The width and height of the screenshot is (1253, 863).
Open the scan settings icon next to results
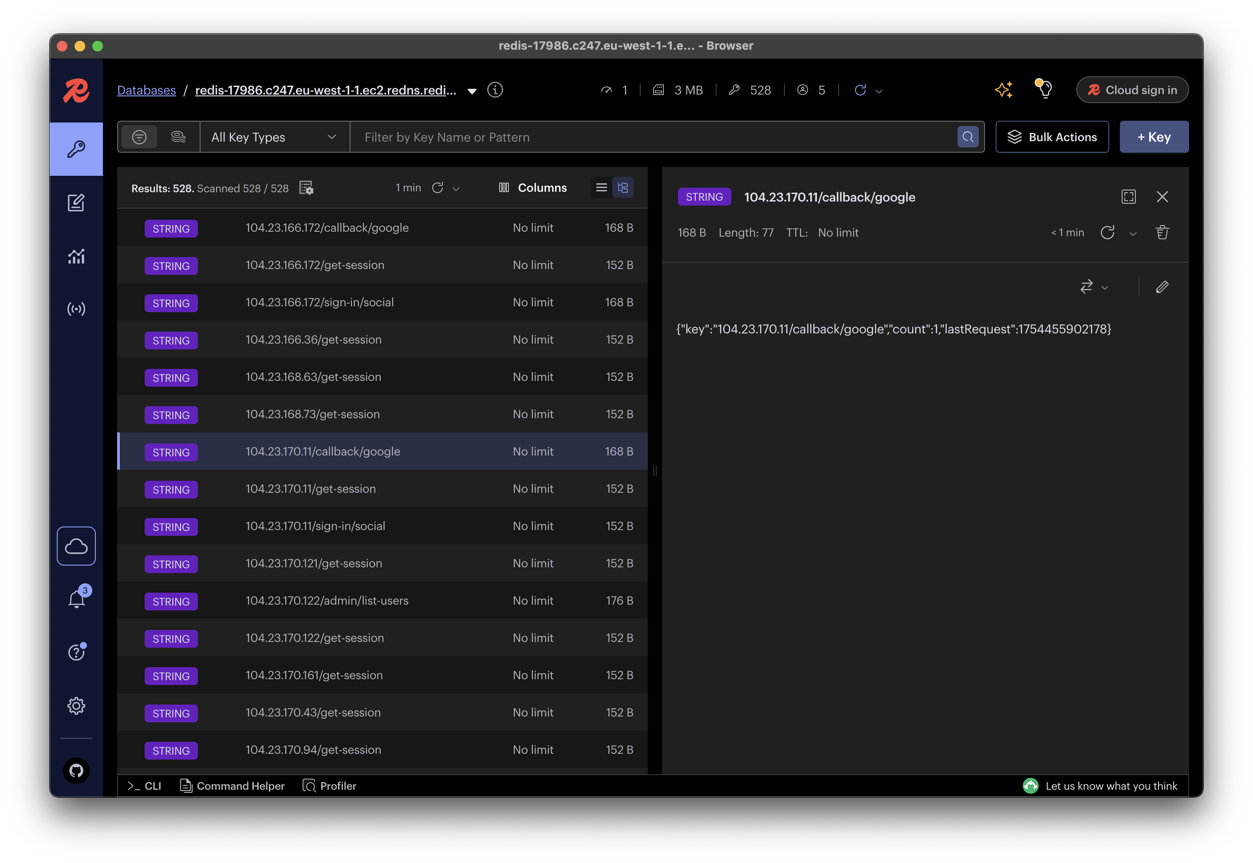coord(306,188)
